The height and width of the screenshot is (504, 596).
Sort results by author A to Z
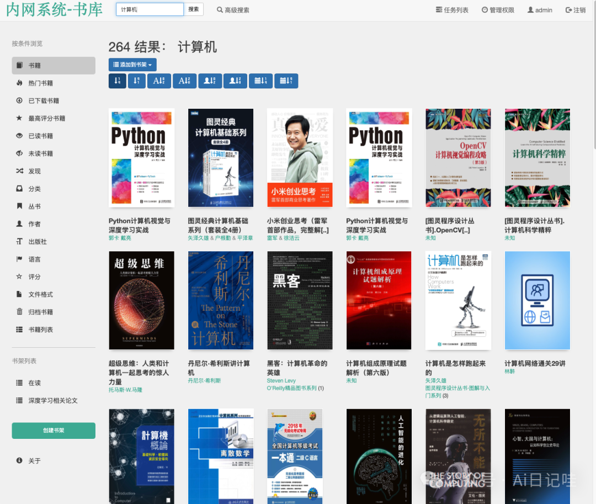210,81
